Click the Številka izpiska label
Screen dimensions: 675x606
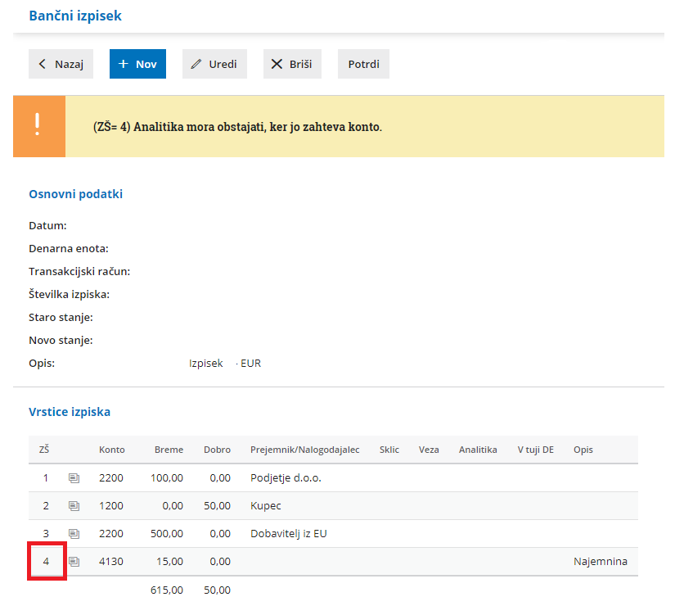pyautogui.click(x=69, y=294)
